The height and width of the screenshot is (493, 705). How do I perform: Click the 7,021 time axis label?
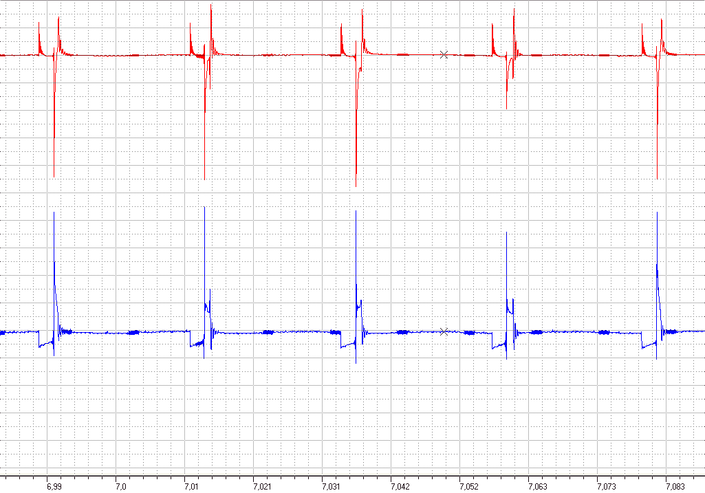click(261, 487)
